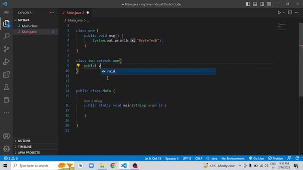This screenshot has width=303, height=170.
Task: Click Main.java in the breadcrumb
Action: click(75, 20)
